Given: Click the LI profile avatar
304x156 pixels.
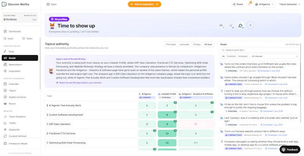Looking at the screenshot, I should pyautogui.click(x=231, y=25).
